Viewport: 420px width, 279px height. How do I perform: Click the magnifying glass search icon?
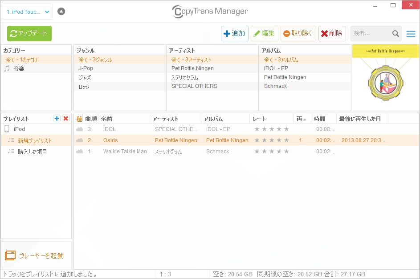(396, 33)
